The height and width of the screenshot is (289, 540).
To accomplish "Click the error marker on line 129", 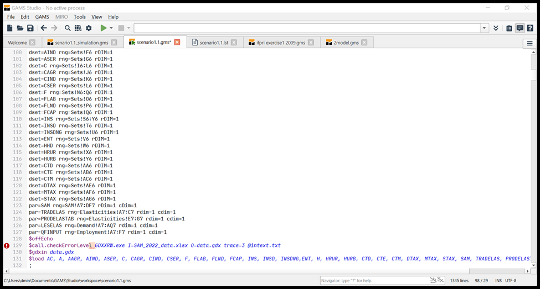I will pos(7,245).
